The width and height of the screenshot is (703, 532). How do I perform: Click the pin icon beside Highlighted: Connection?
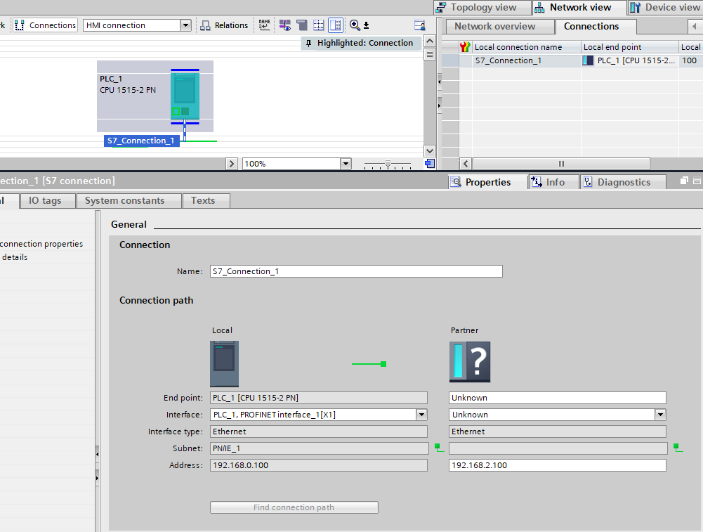tap(309, 43)
